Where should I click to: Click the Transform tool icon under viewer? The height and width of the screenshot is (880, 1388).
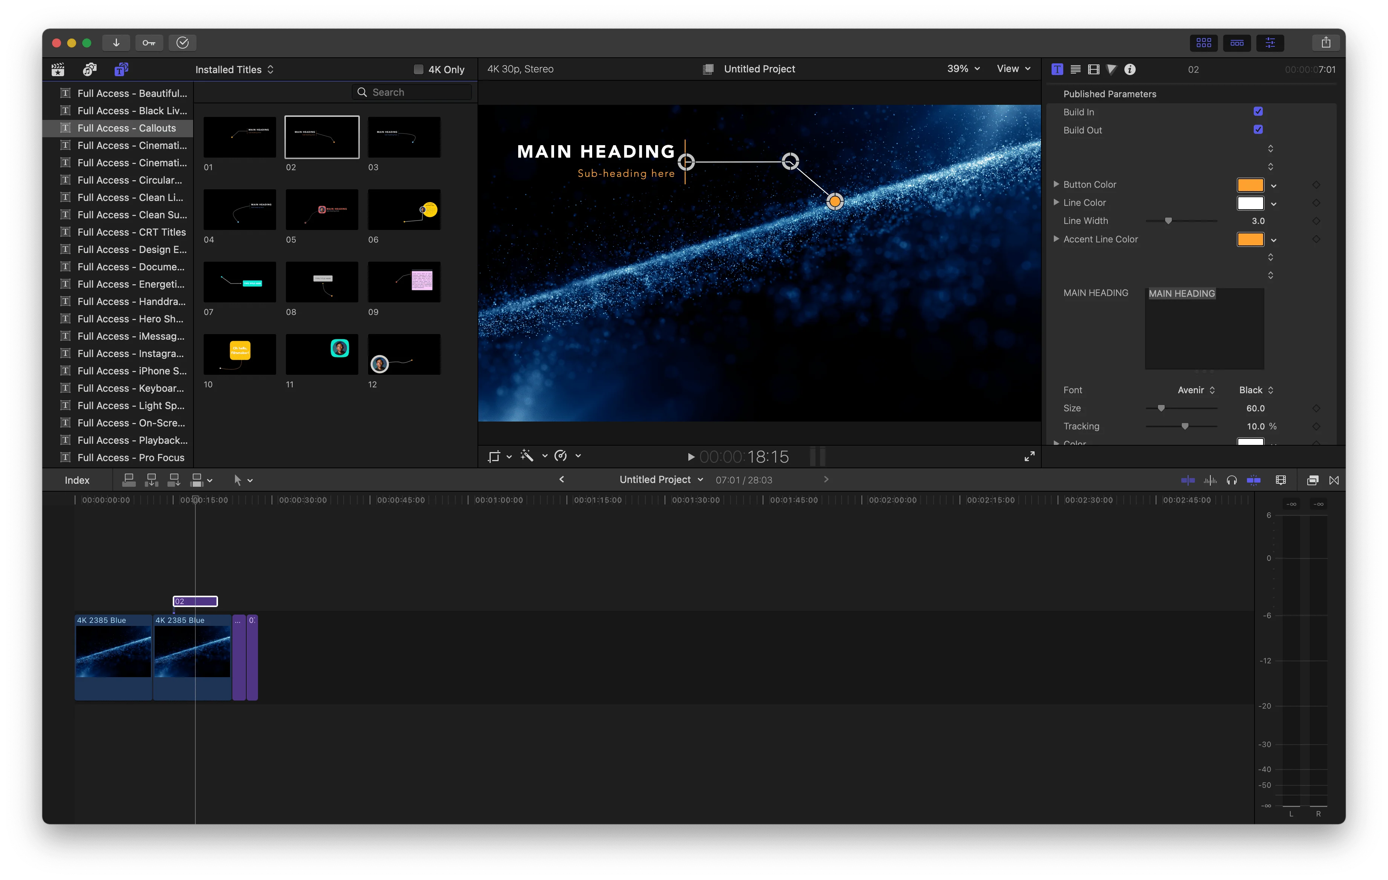point(494,457)
